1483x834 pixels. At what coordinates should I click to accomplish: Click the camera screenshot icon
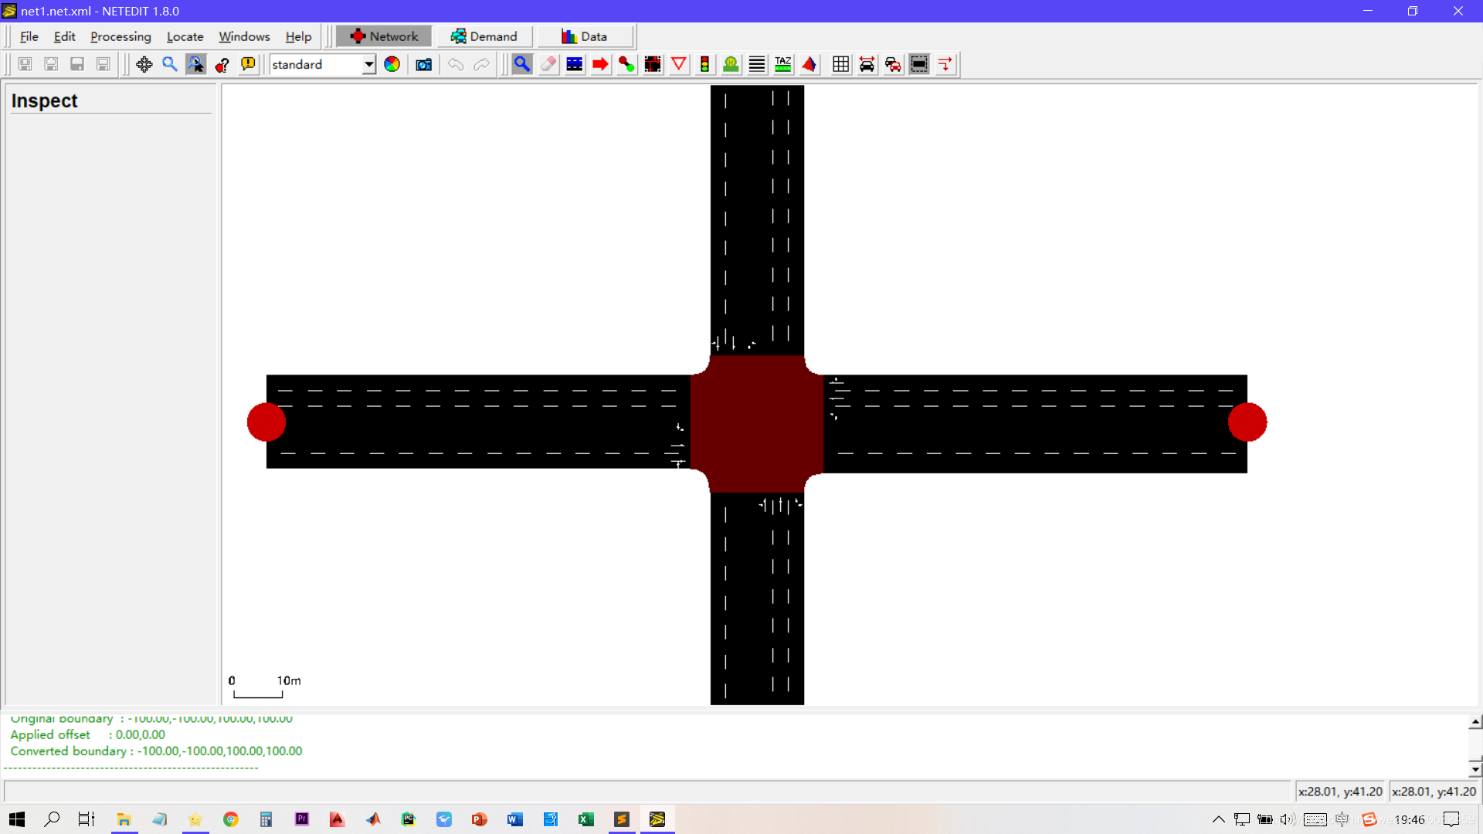pyautogui.click(x=423, y=64)
